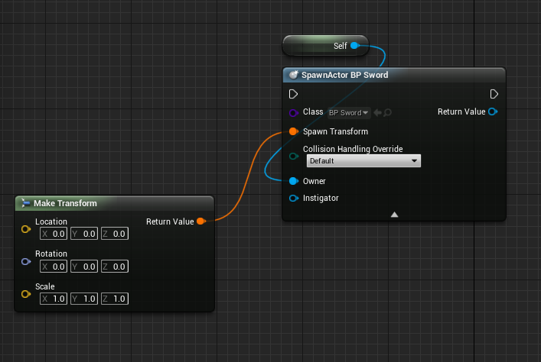
Task: Edit Rotation X value field
Action: pyautogui.click(x=54, y=267)
